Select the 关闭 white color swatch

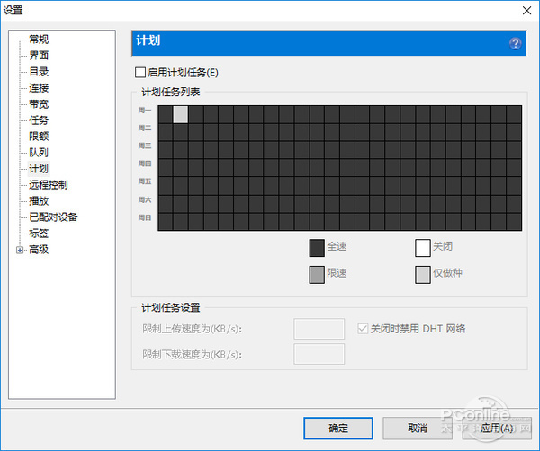[423, 248]
